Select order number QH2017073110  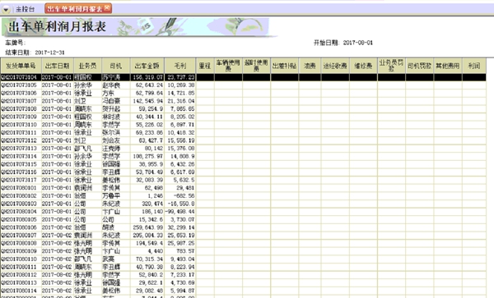pyautogui.click(x=19, y=125)
